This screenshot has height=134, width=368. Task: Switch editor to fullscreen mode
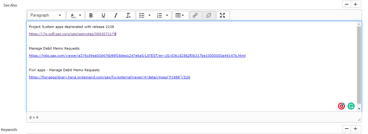tap(223, 15)
